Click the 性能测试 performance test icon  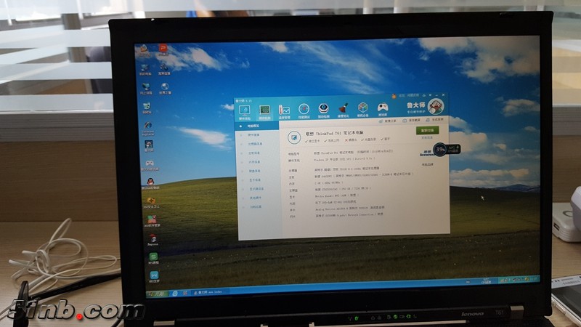304,110
